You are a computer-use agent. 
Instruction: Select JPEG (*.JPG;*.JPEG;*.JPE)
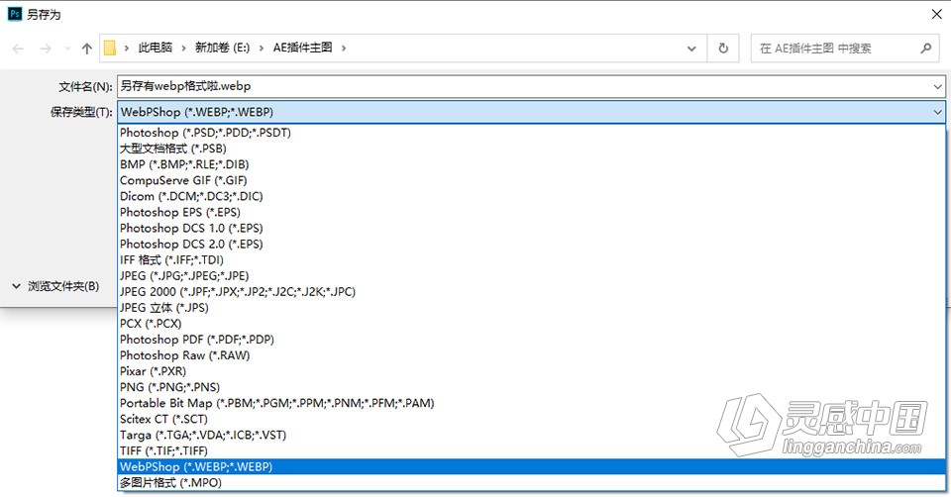531,276
